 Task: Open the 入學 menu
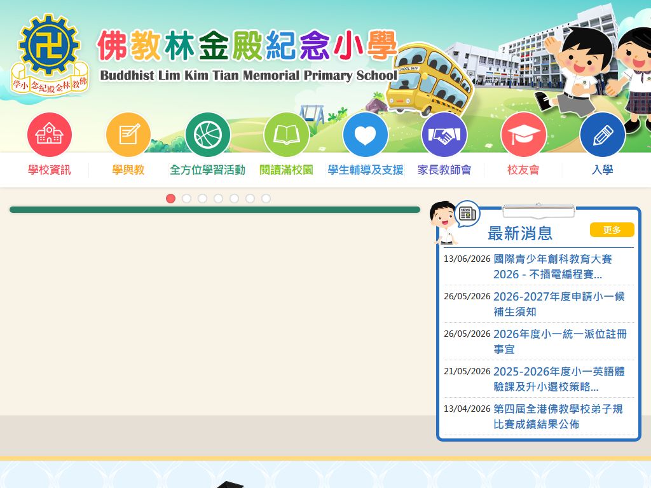click(603, 170)
